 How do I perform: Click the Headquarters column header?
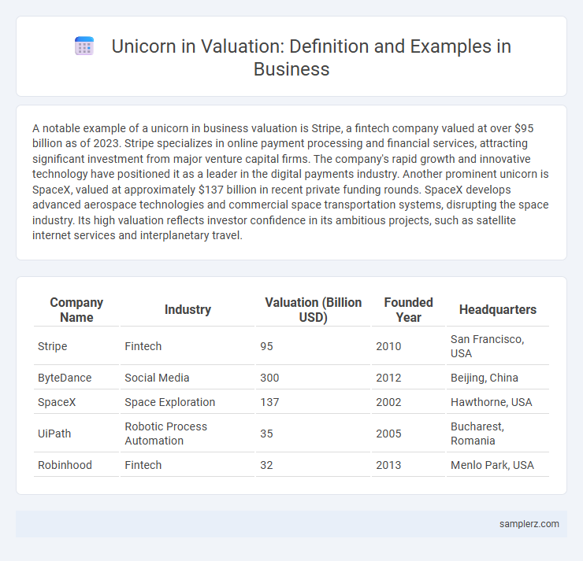point(497,310)
